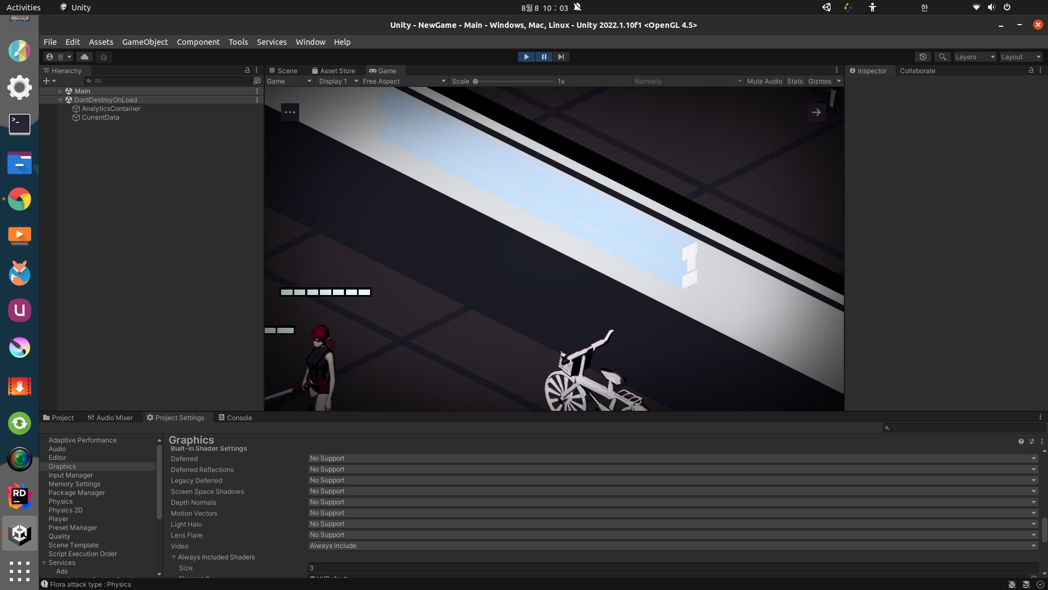The height and width of the screenshot is (590, 1048).
Task: Open the Graphics settings presets icon
Action: tap(1032, 441)
